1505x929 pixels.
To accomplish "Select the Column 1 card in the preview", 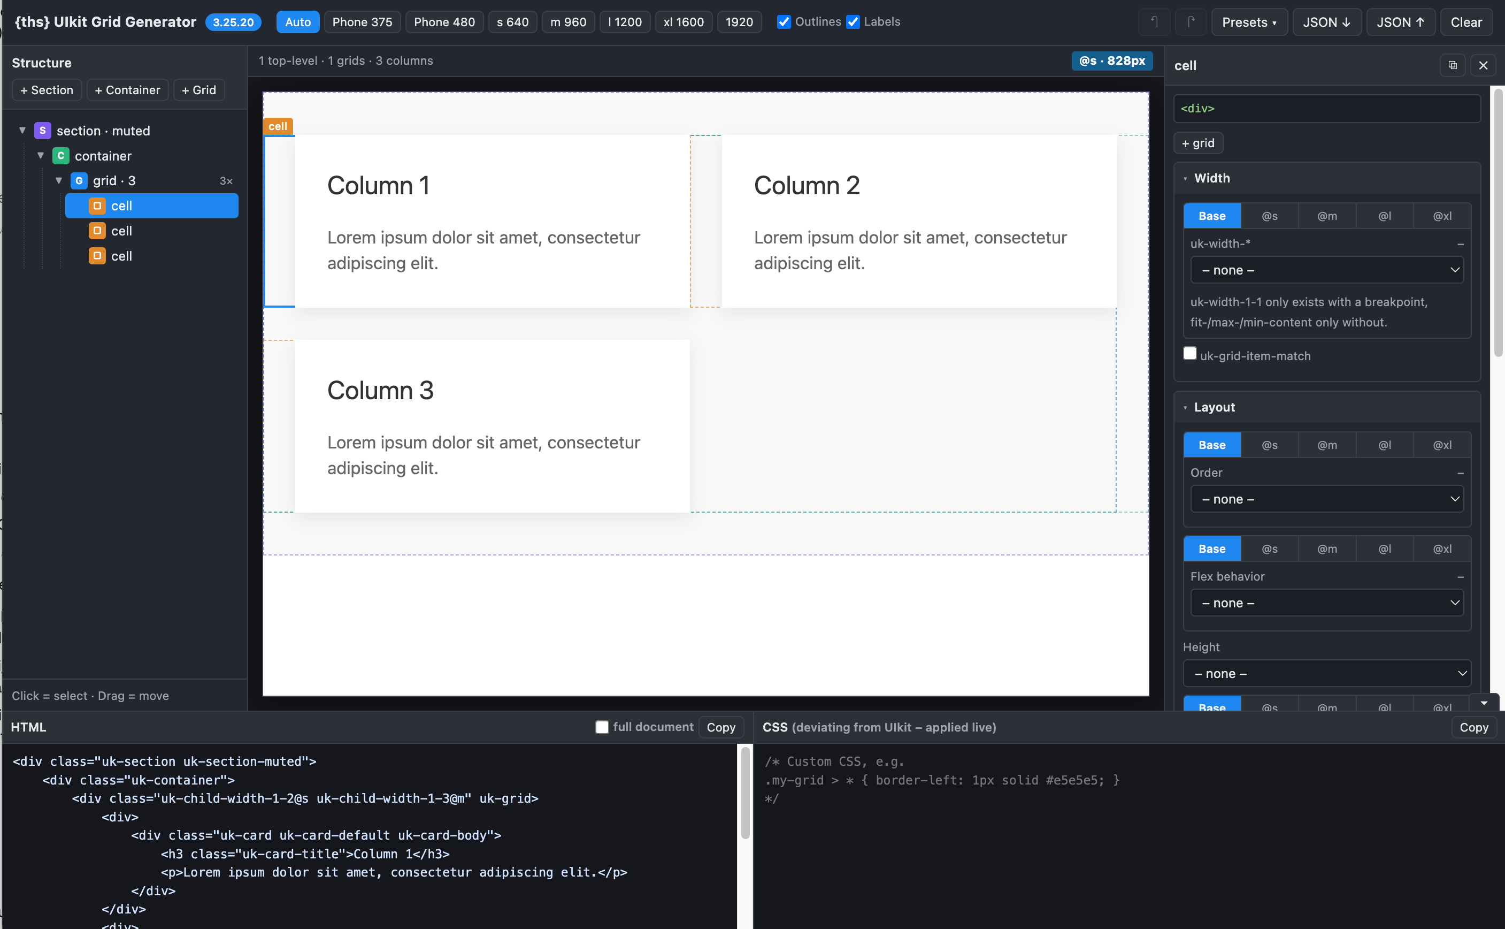I will [493, 221].
